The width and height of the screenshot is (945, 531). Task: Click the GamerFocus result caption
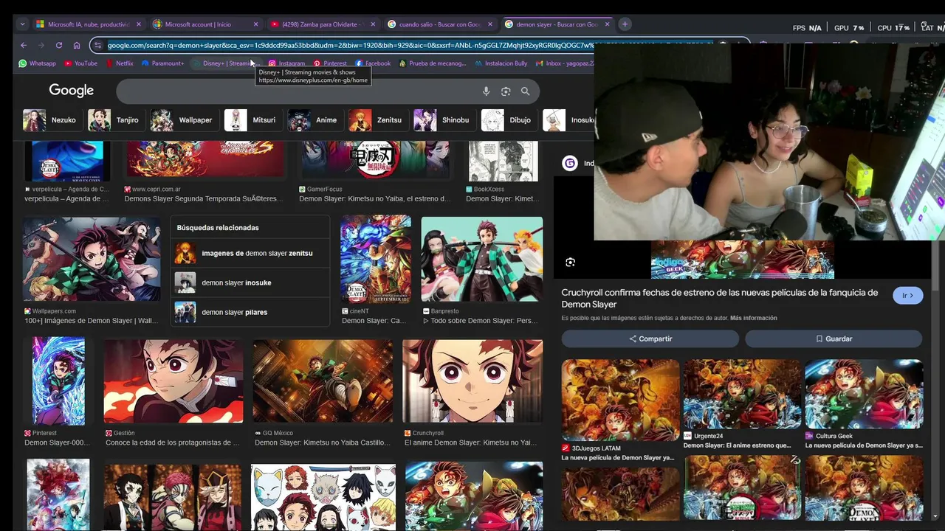coord(374,199)
